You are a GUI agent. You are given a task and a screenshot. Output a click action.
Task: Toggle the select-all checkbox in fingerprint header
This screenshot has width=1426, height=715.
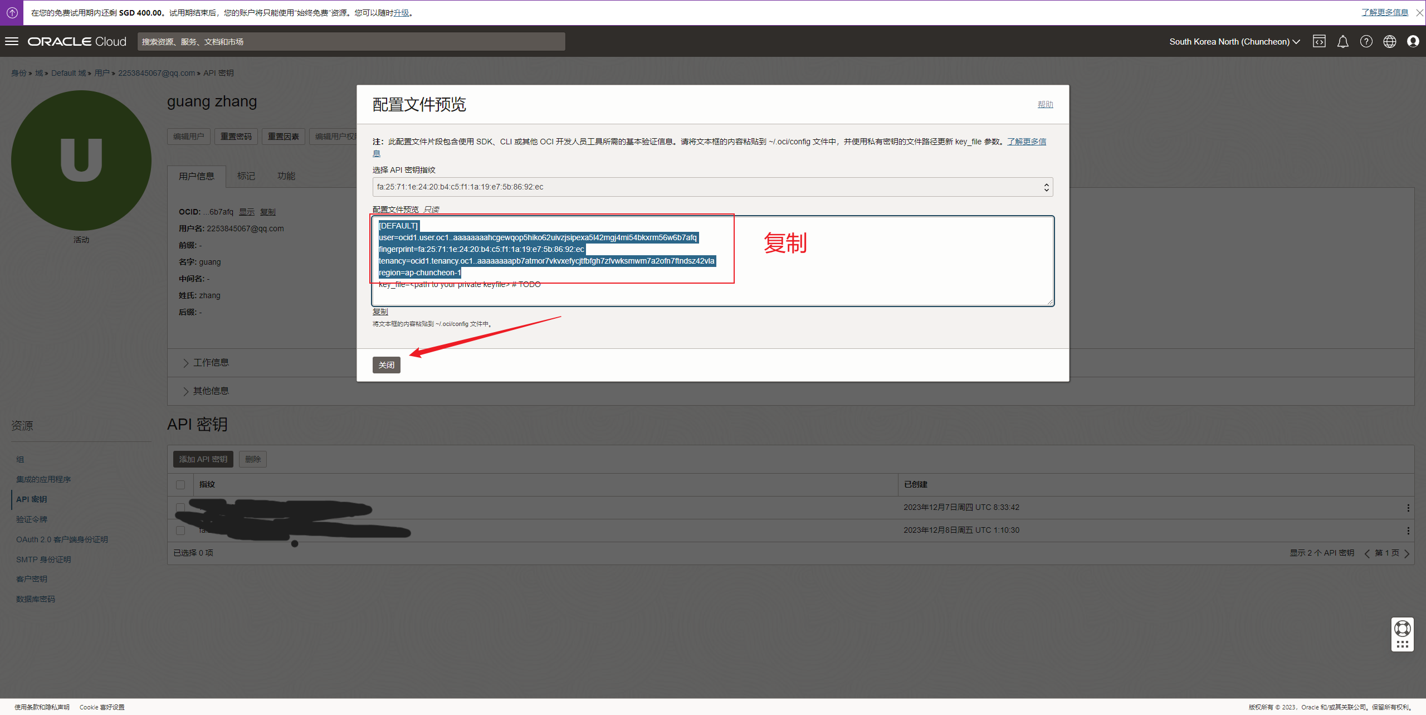(180, 484)
